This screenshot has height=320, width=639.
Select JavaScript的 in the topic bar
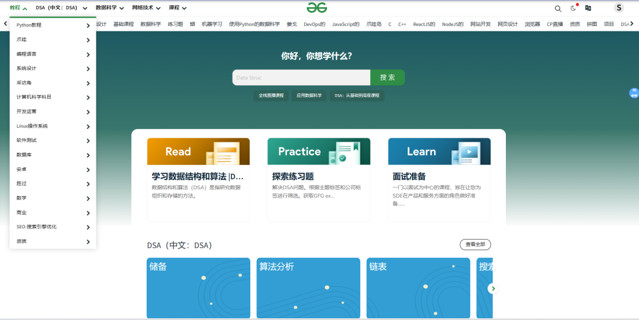[x=346, y=24]
